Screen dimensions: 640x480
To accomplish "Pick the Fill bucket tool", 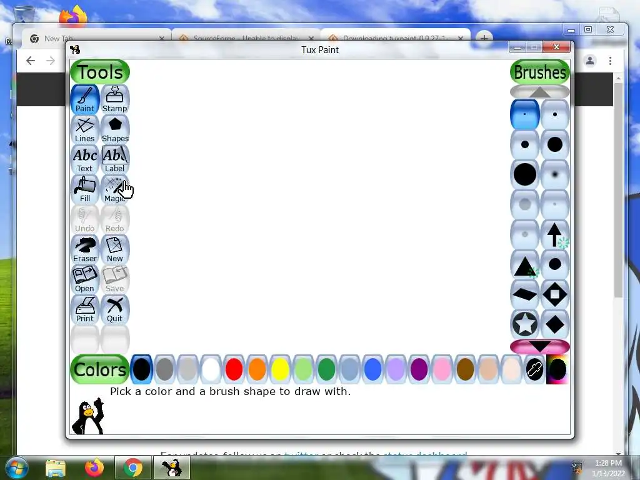I will [85, 189].
